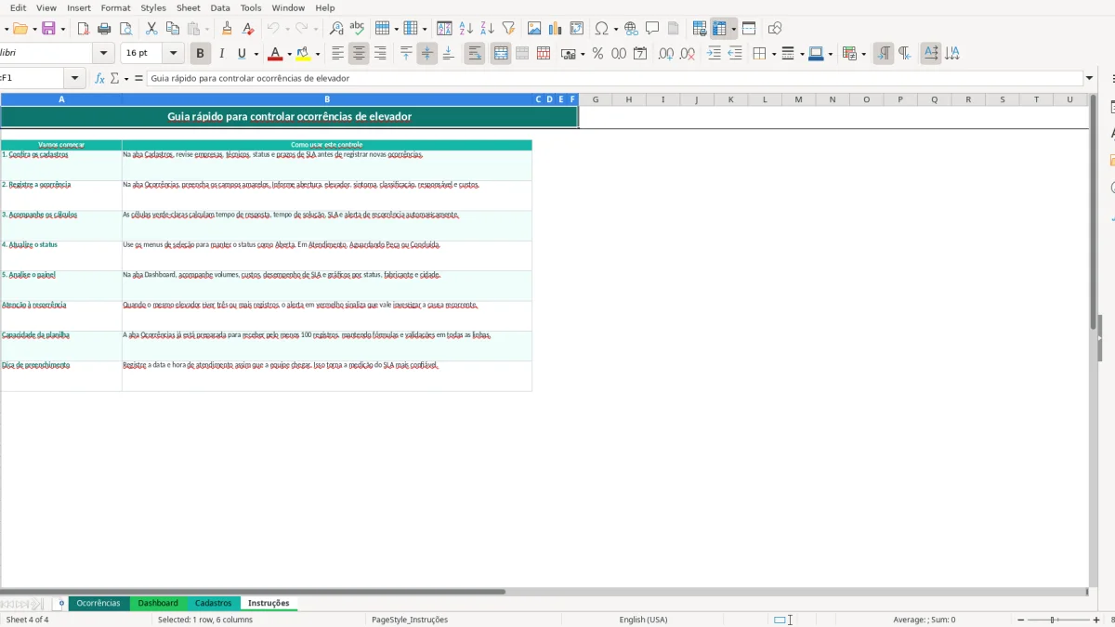The height and width of the screenshot is (627, 1115).
Task: Switch to the Dashboard sheet tab
Action: [158, 603]
